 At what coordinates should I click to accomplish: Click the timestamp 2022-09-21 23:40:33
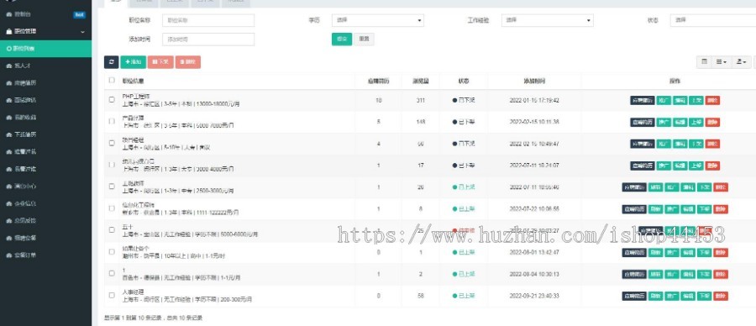[x=533, y=296]
